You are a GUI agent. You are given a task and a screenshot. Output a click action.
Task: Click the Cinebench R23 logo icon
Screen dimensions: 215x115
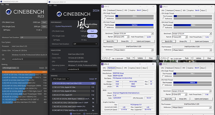pyautogui.click(x=9, y=12)
